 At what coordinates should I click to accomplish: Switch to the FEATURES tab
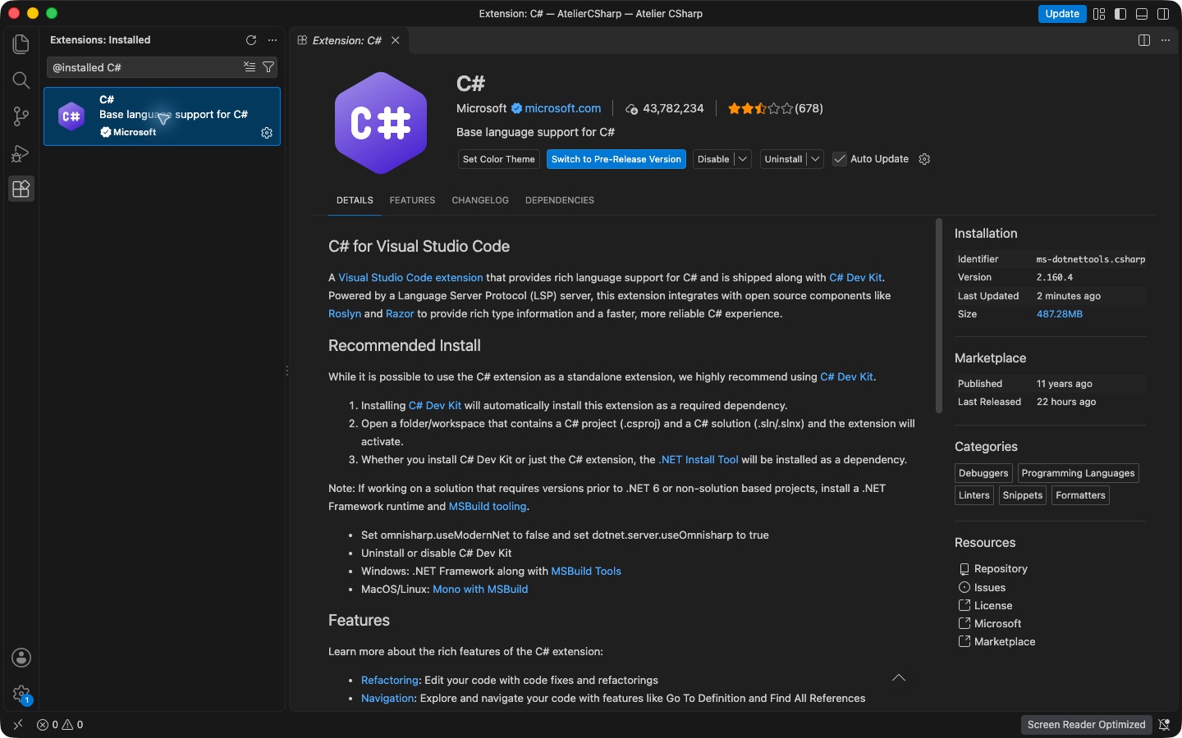[412, 201]
